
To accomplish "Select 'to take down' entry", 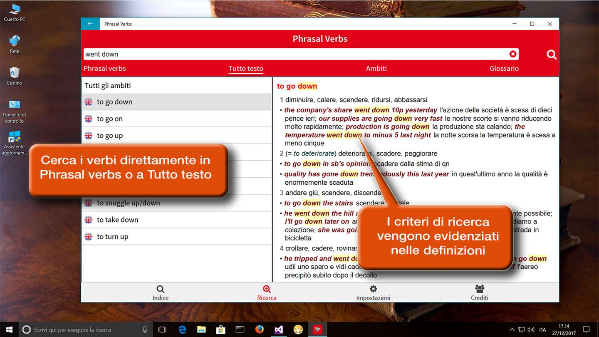I will (x=177, y=220).
